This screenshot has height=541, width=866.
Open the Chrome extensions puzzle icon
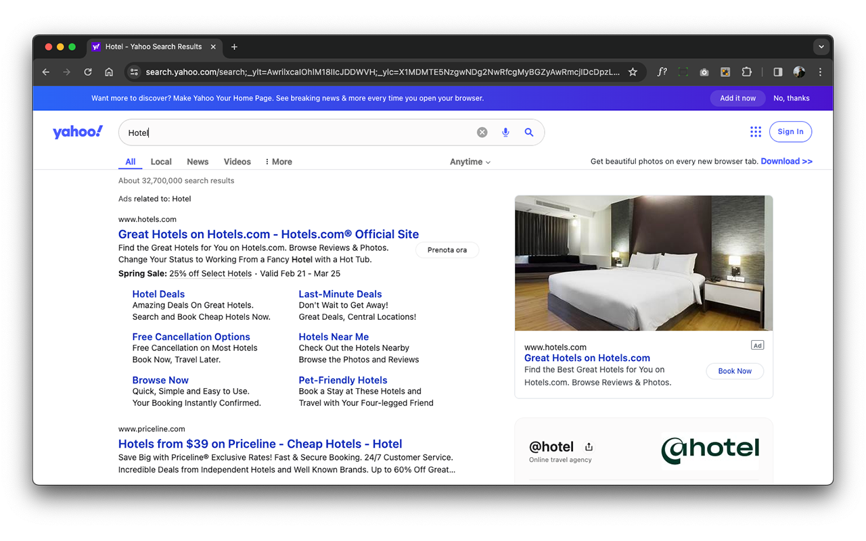746,72
